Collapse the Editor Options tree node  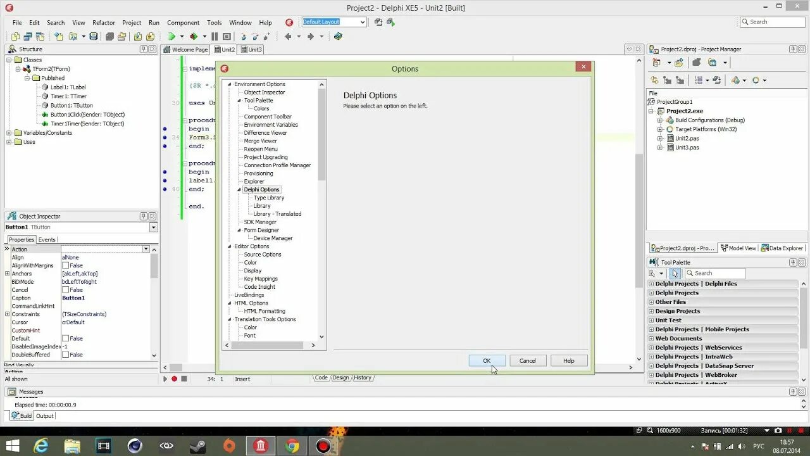pyautogui.click(x=230, y=246)
